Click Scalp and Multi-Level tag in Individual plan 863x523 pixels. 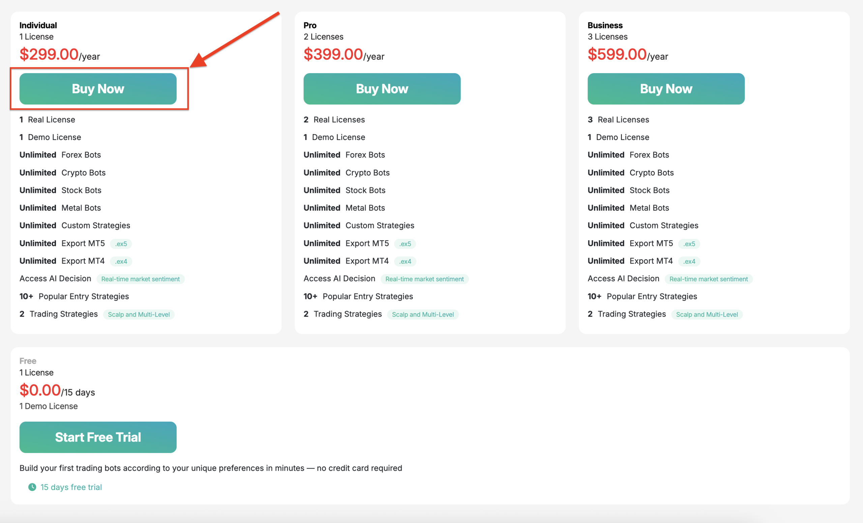tap(139, 315)
